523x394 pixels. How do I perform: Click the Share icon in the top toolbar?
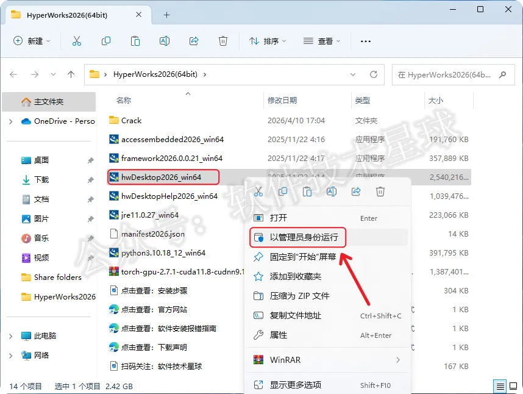(x=194, y=41)
